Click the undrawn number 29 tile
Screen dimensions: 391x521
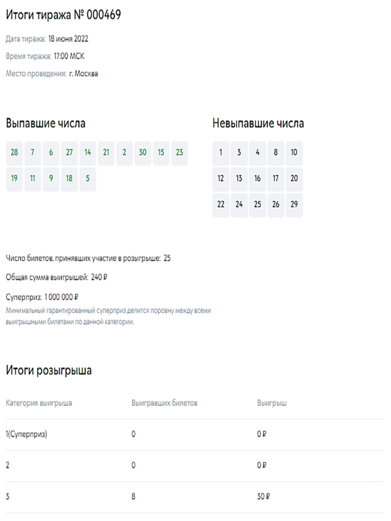[x=294, y=205]
